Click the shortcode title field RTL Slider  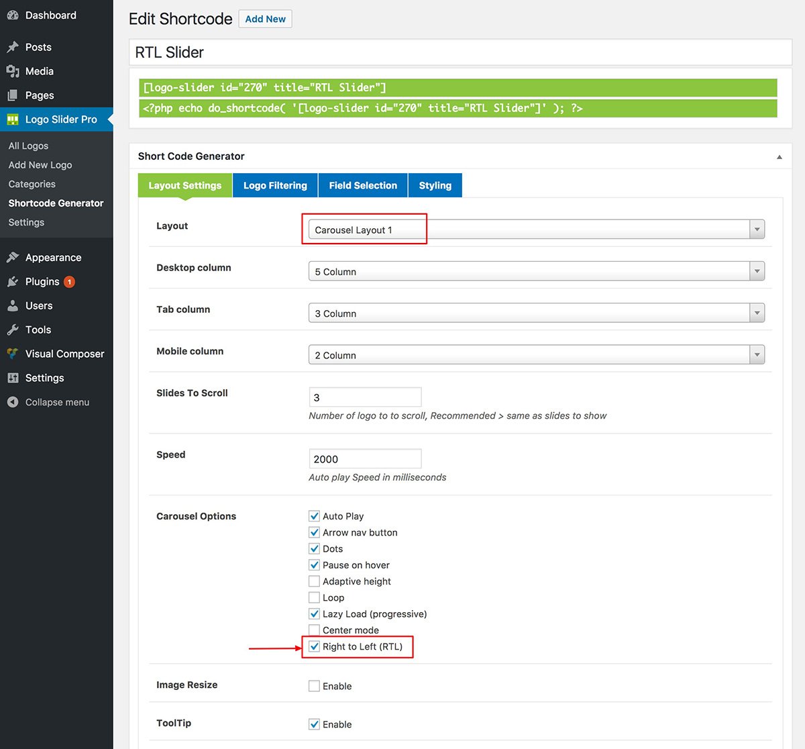coord(460,52)
